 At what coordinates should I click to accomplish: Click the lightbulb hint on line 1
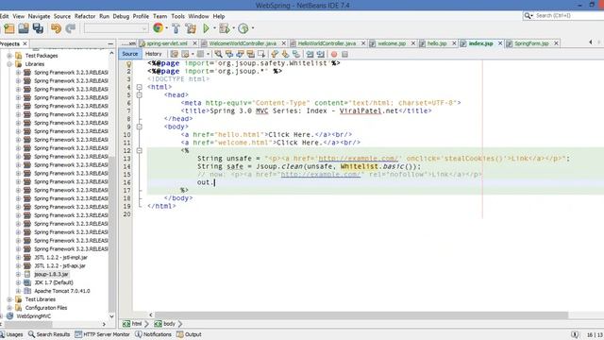point(128,64)
